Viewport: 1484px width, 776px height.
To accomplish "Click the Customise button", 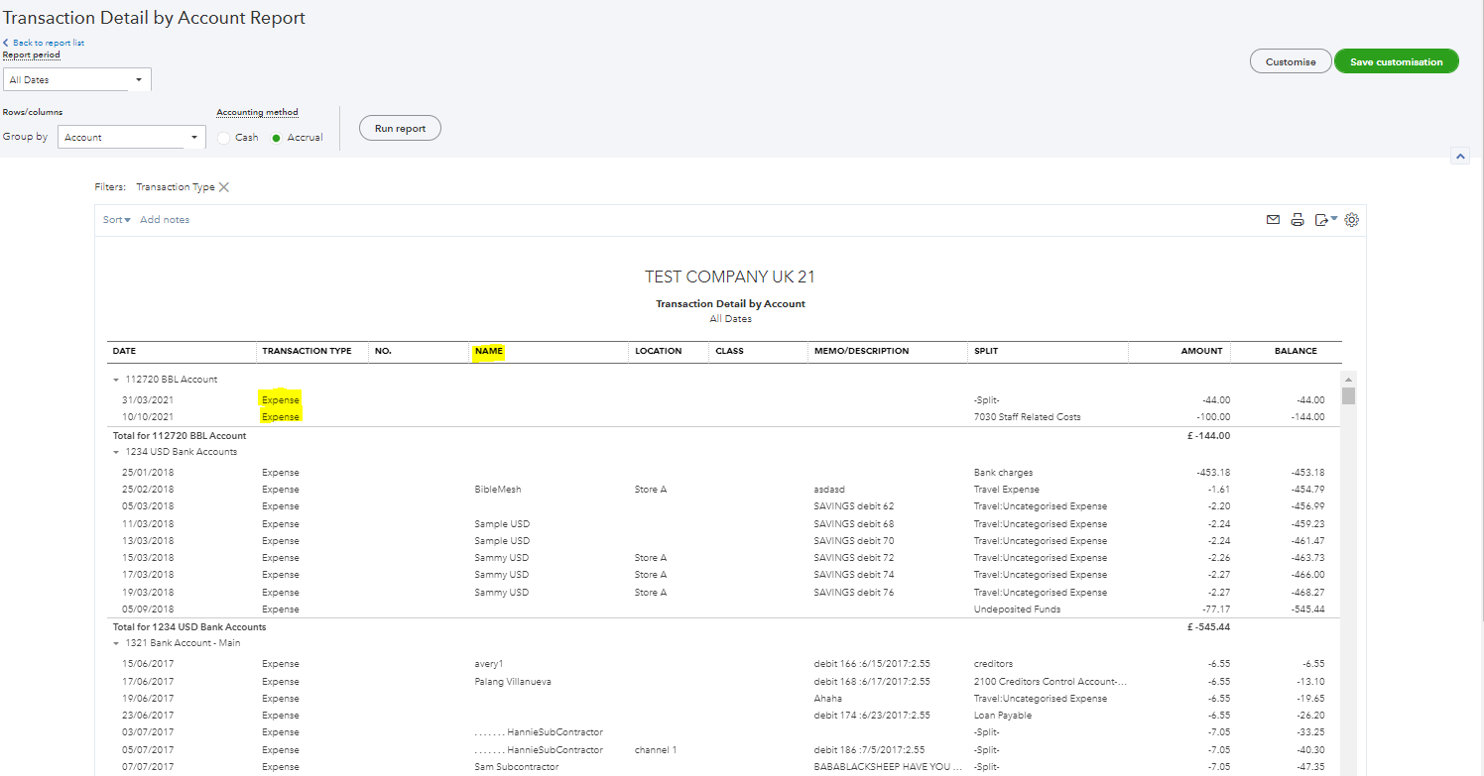I will click(x=1291, y=61).
